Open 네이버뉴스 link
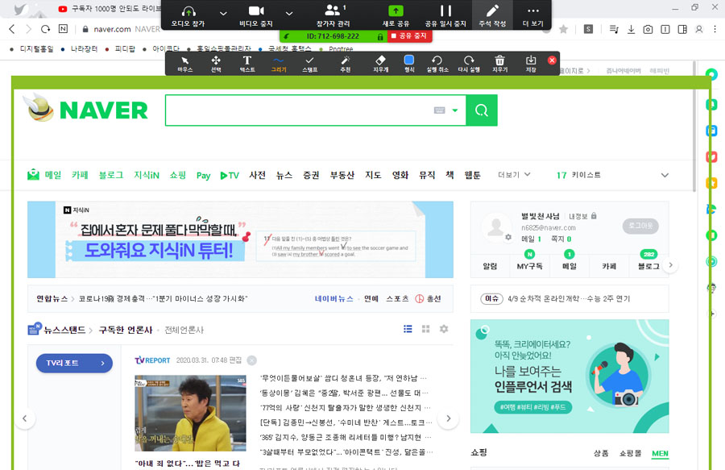This screenshot has width=725, height=470. 333,299
